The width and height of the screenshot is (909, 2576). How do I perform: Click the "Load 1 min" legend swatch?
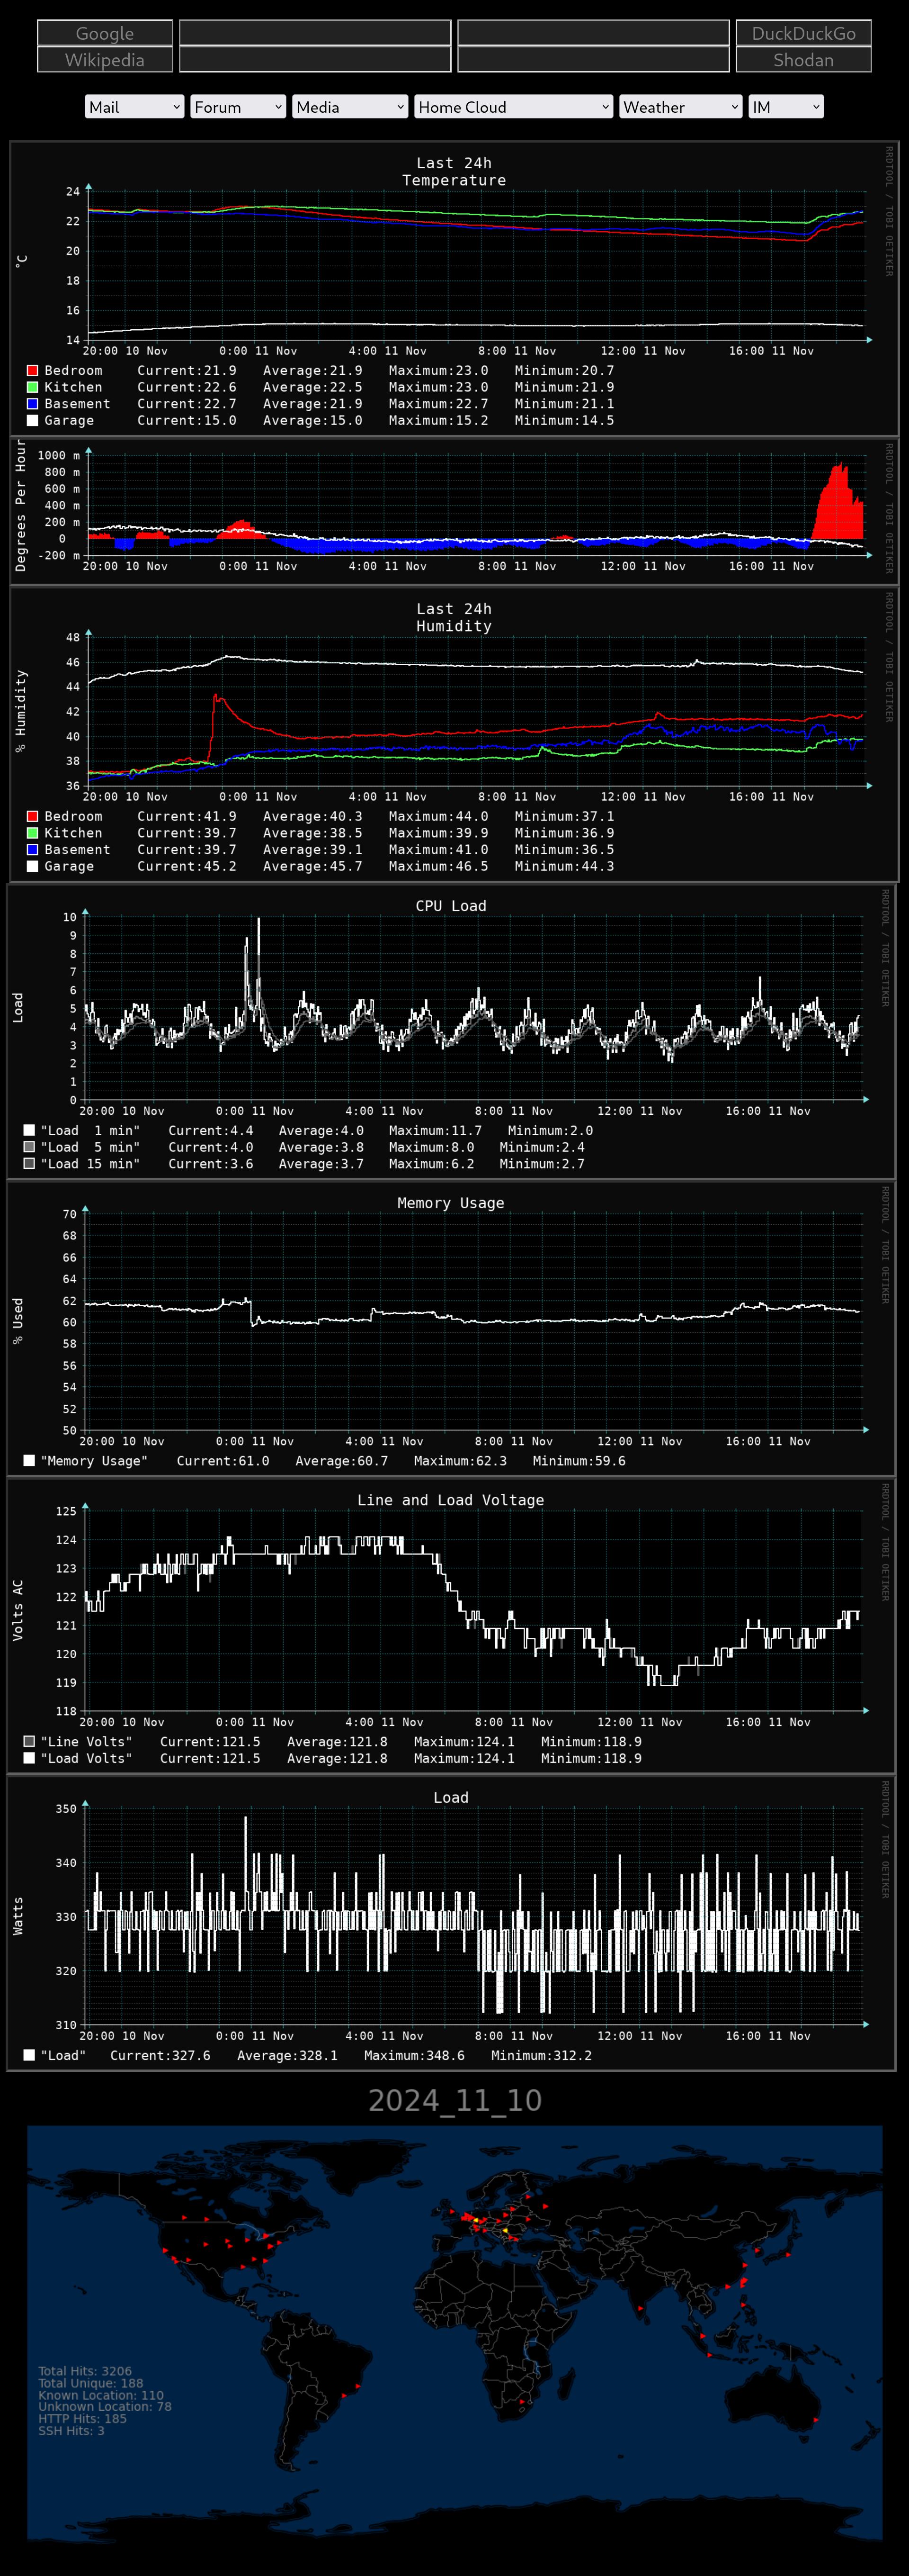click(x=29, y=1130)
